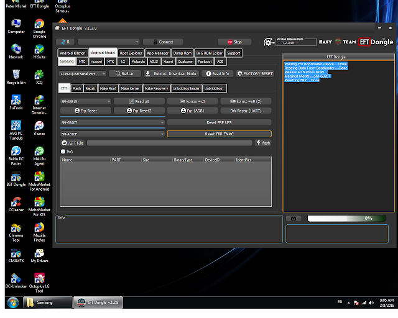Click the Read Info button

[x=217, y=74]
